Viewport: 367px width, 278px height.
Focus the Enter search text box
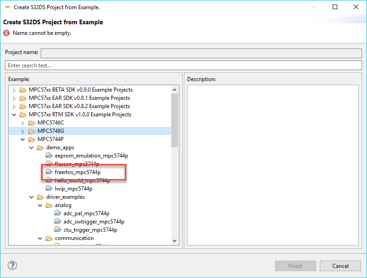pos(183,65)
